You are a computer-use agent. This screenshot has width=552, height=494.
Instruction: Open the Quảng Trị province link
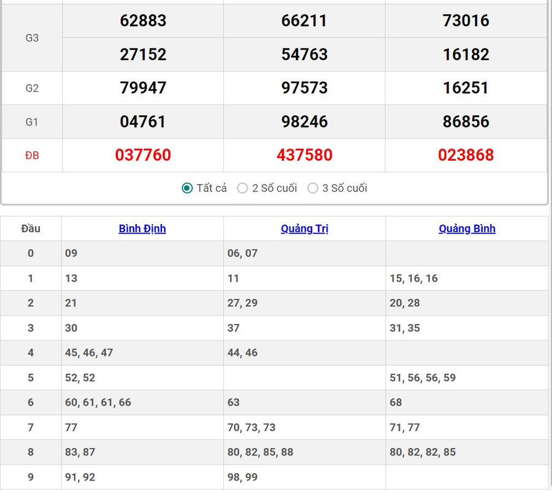pos(305,229)
